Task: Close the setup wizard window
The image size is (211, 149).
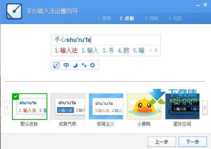Action: pyautogui.click(x=205, y=5)
